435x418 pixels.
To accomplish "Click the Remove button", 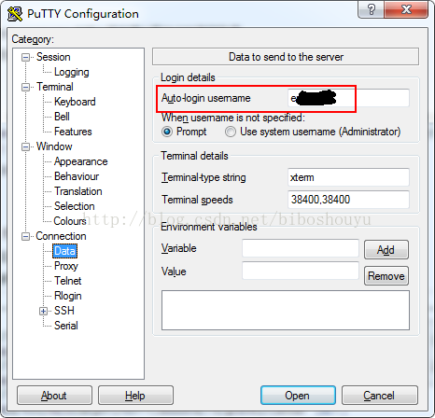I will pos(386,276).
